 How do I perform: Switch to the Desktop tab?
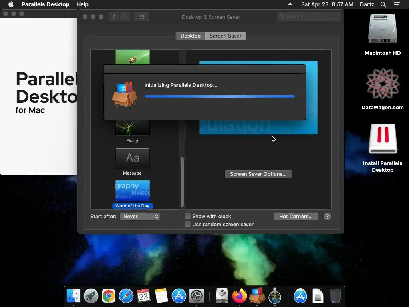191,36
